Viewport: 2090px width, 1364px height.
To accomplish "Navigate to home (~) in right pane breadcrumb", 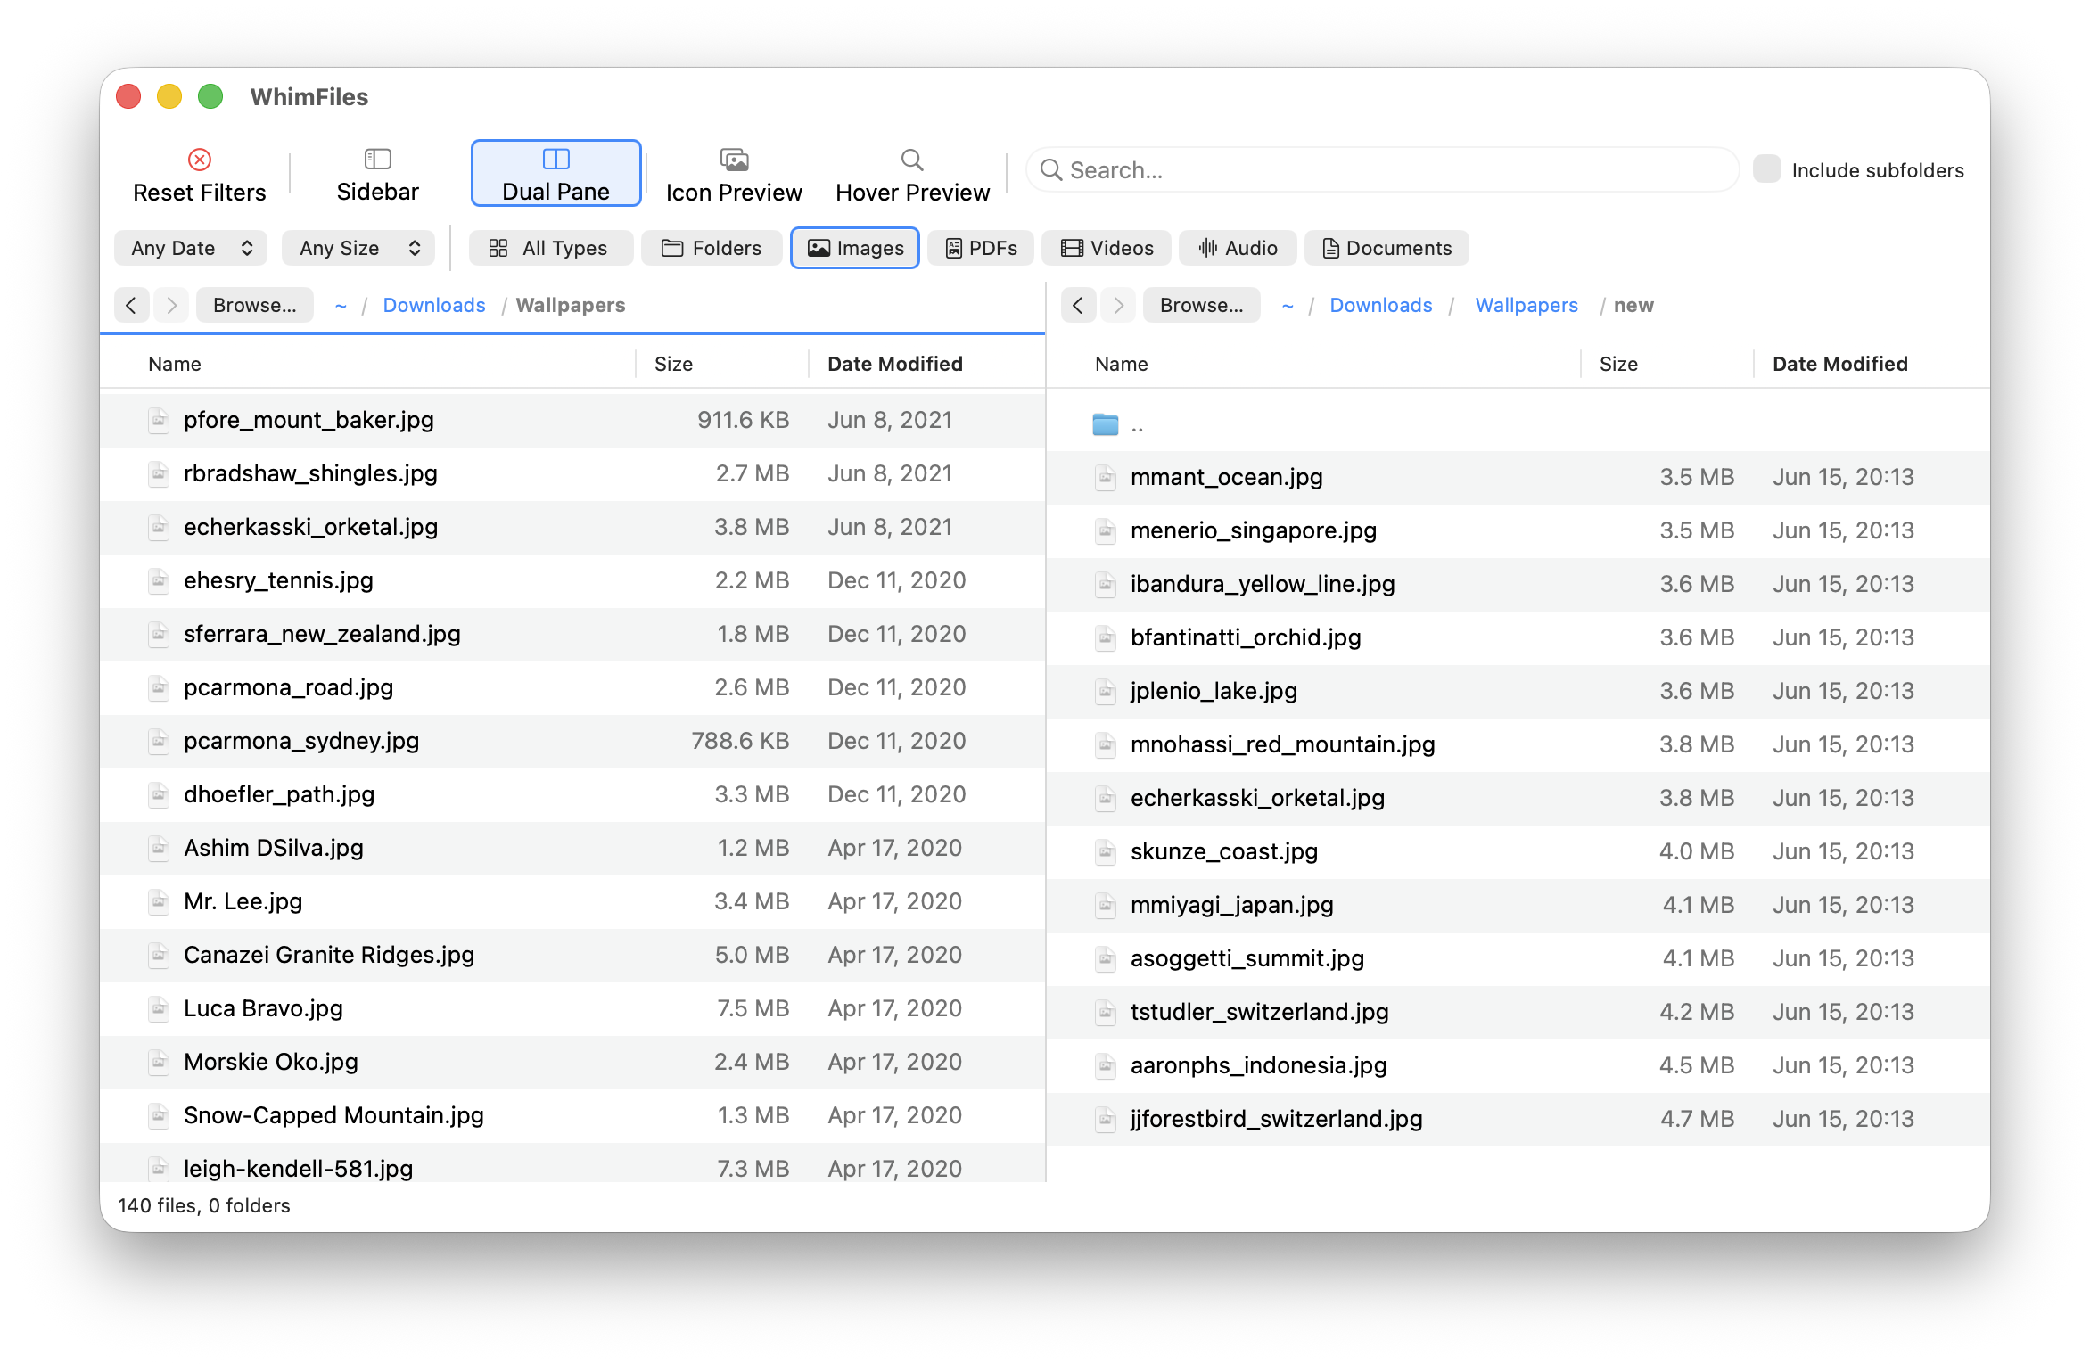I will pyautogui.click(x=1288, y=306).
